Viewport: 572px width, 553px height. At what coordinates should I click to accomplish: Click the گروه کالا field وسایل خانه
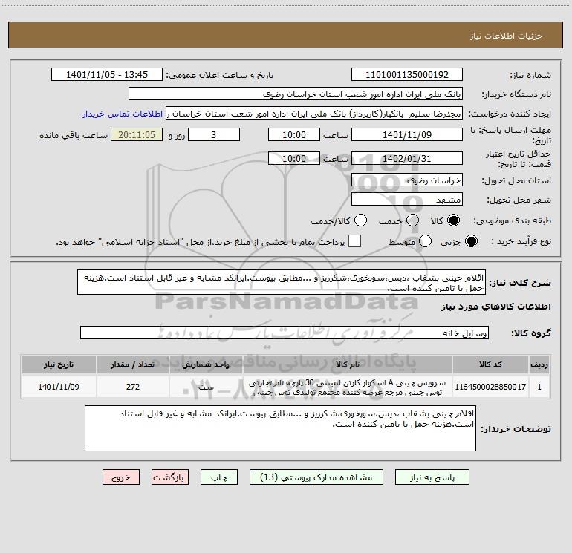285,333
